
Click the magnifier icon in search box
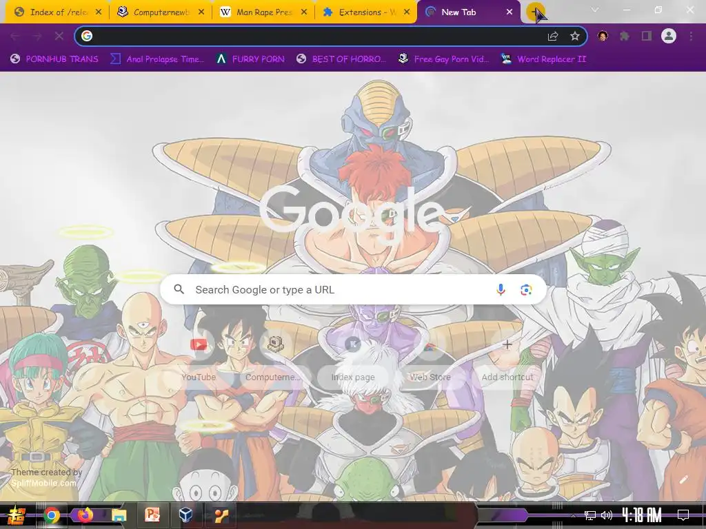click(179, 289)
